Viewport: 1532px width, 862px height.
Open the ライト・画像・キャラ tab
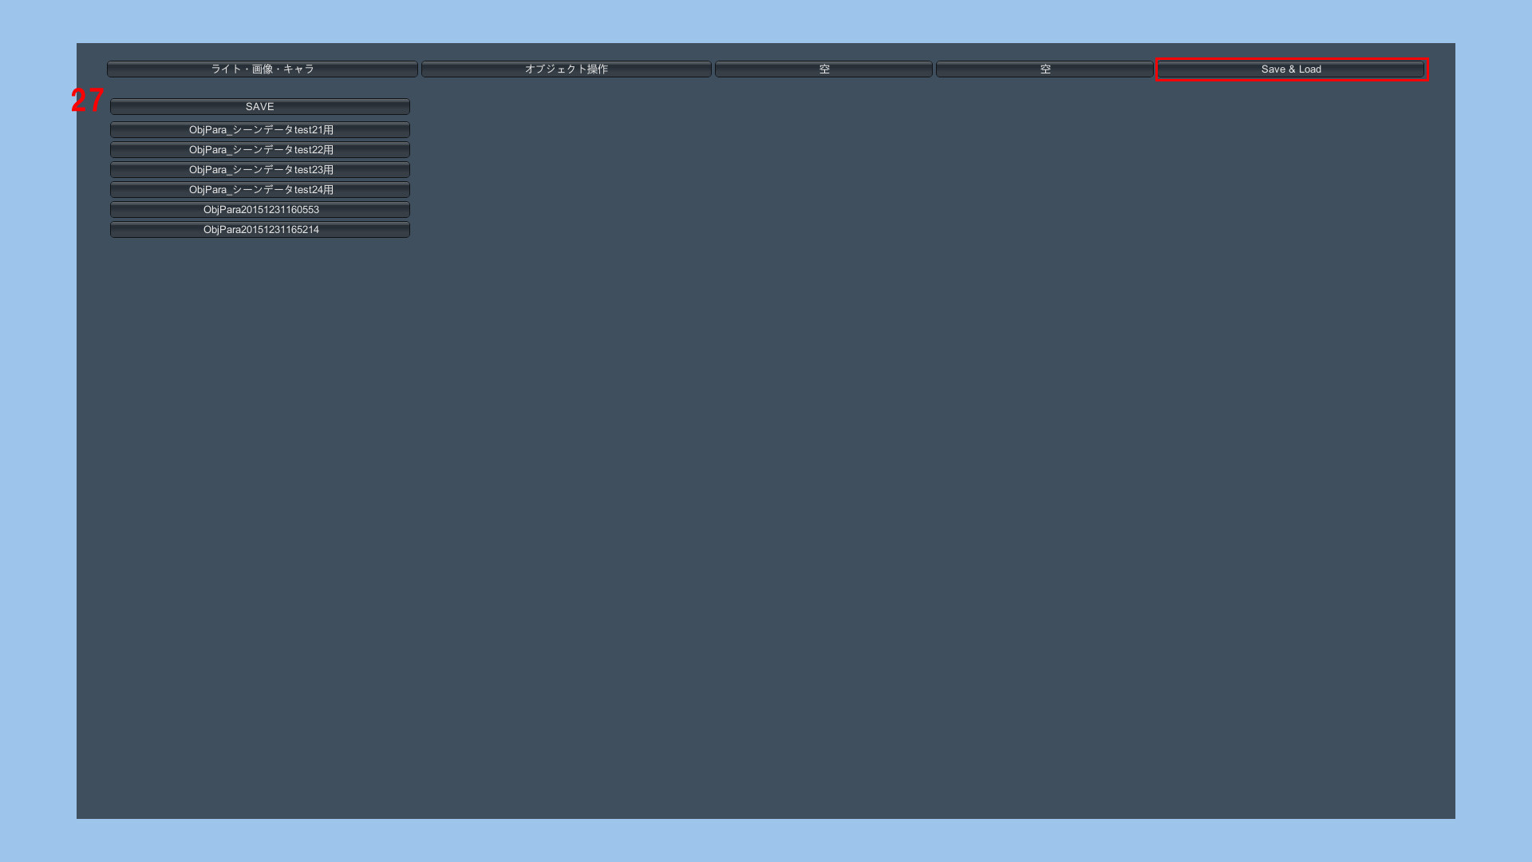263,69
